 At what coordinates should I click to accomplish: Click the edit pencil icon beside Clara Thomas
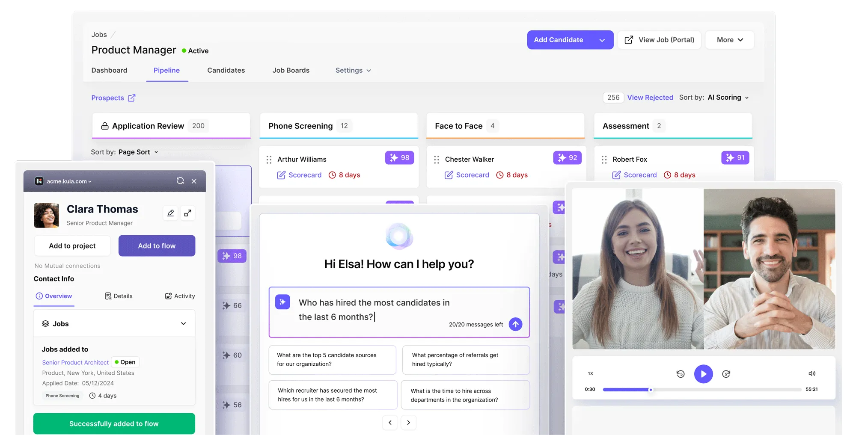pos(170,213)
